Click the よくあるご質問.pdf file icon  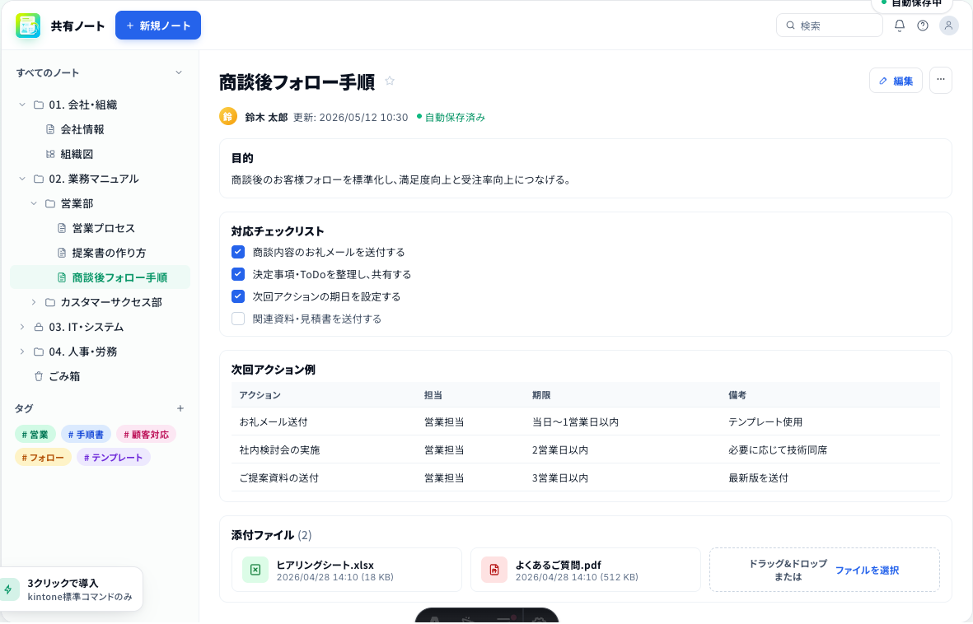coord(494,570)
